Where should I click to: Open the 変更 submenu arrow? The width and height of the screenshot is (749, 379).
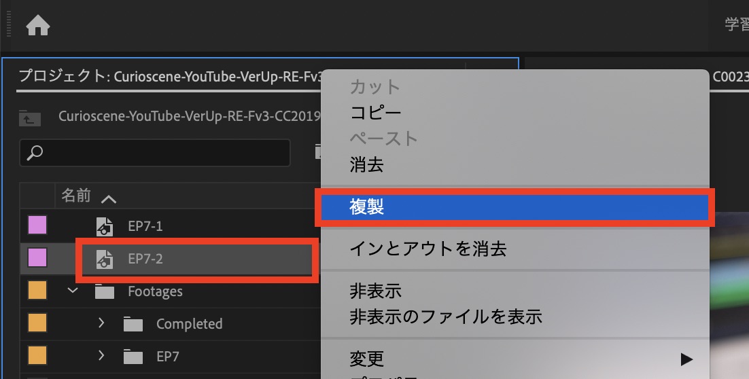click(x=686, y=359)
